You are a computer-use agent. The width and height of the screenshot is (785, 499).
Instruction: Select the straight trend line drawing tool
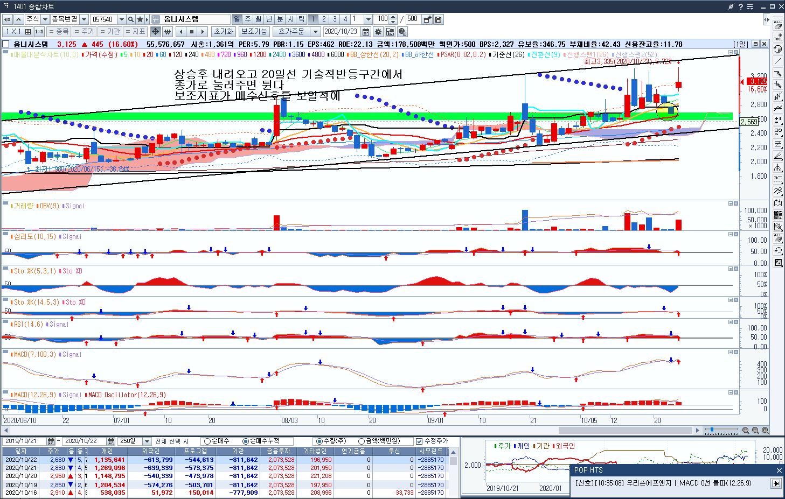(x=778, y=61)
